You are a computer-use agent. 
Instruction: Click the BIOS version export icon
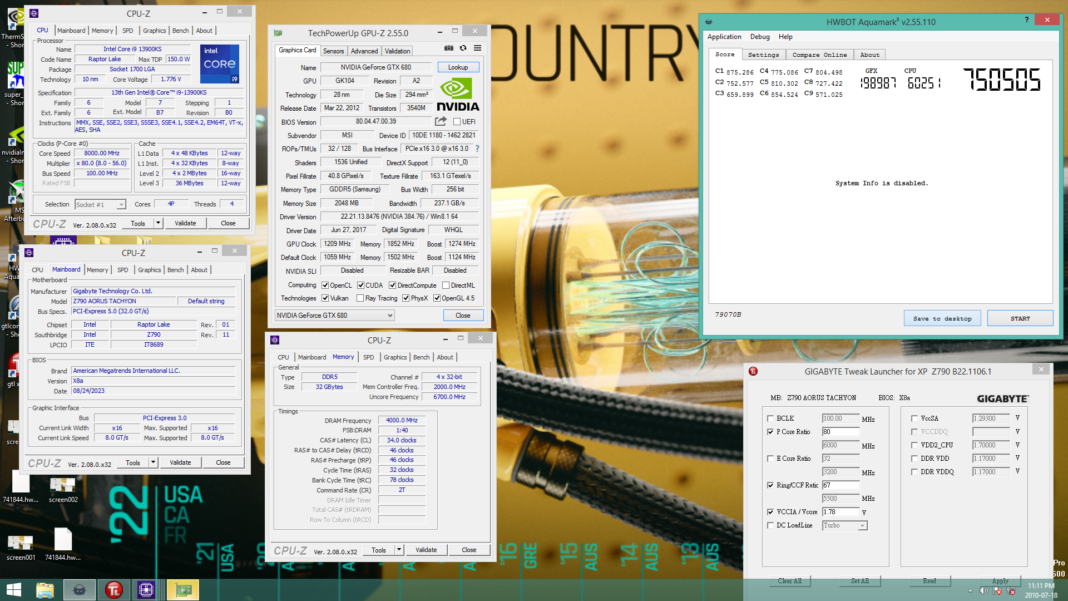(441, 121)
